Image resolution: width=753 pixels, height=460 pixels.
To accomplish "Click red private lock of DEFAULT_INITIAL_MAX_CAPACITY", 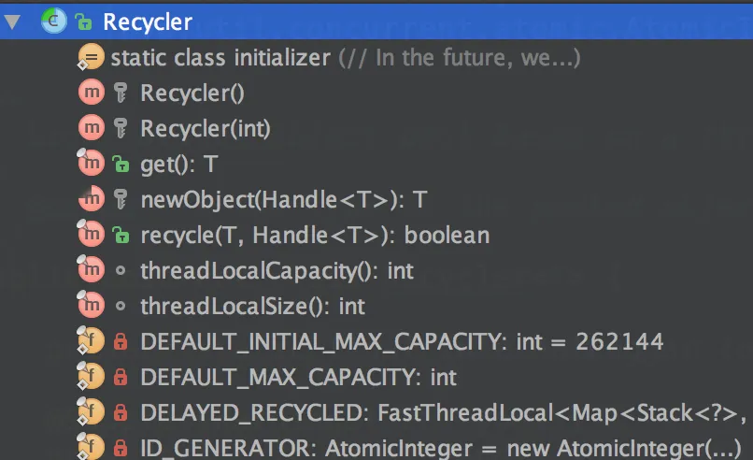I will pyautogui.click(x=121, y=342).
